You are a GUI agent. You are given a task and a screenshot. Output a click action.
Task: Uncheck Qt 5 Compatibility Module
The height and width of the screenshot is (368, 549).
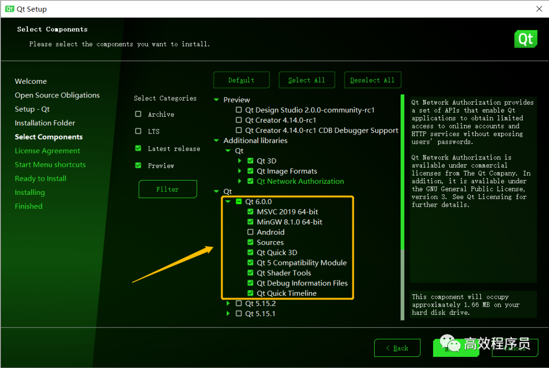(x=250, y=262)
